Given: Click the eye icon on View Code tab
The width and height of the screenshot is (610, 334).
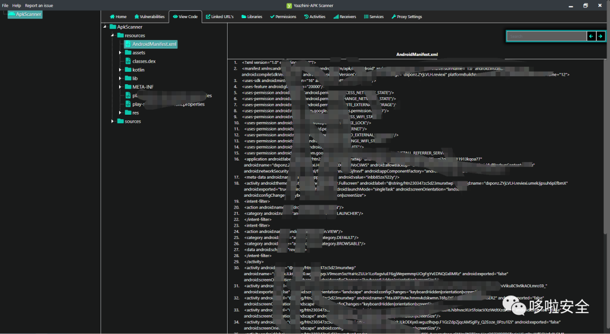Looking at the screenshot, I should click(175, 17).
